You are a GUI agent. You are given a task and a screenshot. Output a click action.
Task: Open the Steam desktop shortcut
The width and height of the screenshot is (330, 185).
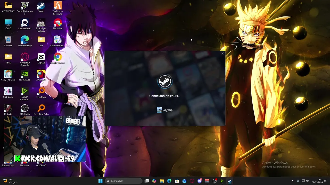pos(41,7)
